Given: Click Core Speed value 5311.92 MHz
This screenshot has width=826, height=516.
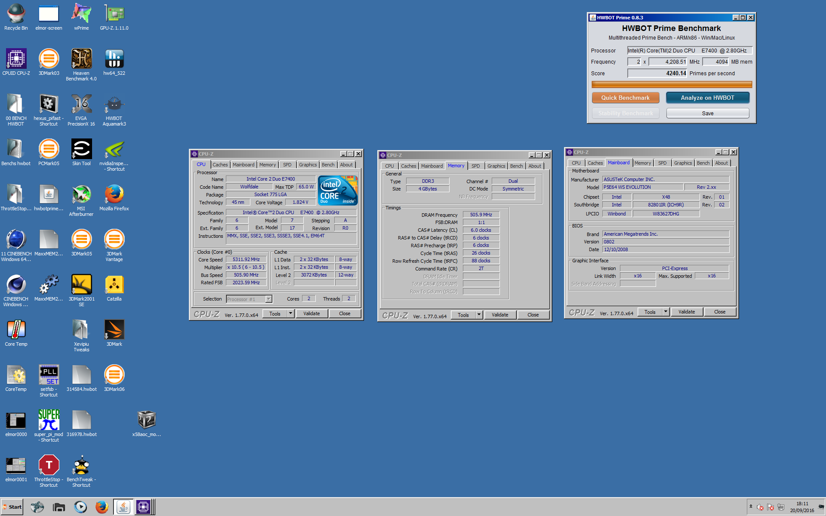Looking at the screenshot, I should (x=246, y=260).
